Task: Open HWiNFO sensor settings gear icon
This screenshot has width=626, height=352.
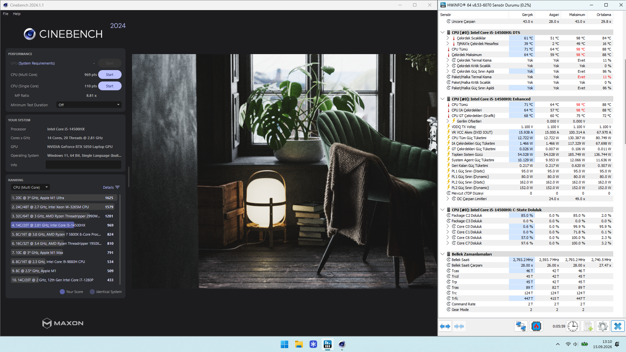Action: click(603, 326)
